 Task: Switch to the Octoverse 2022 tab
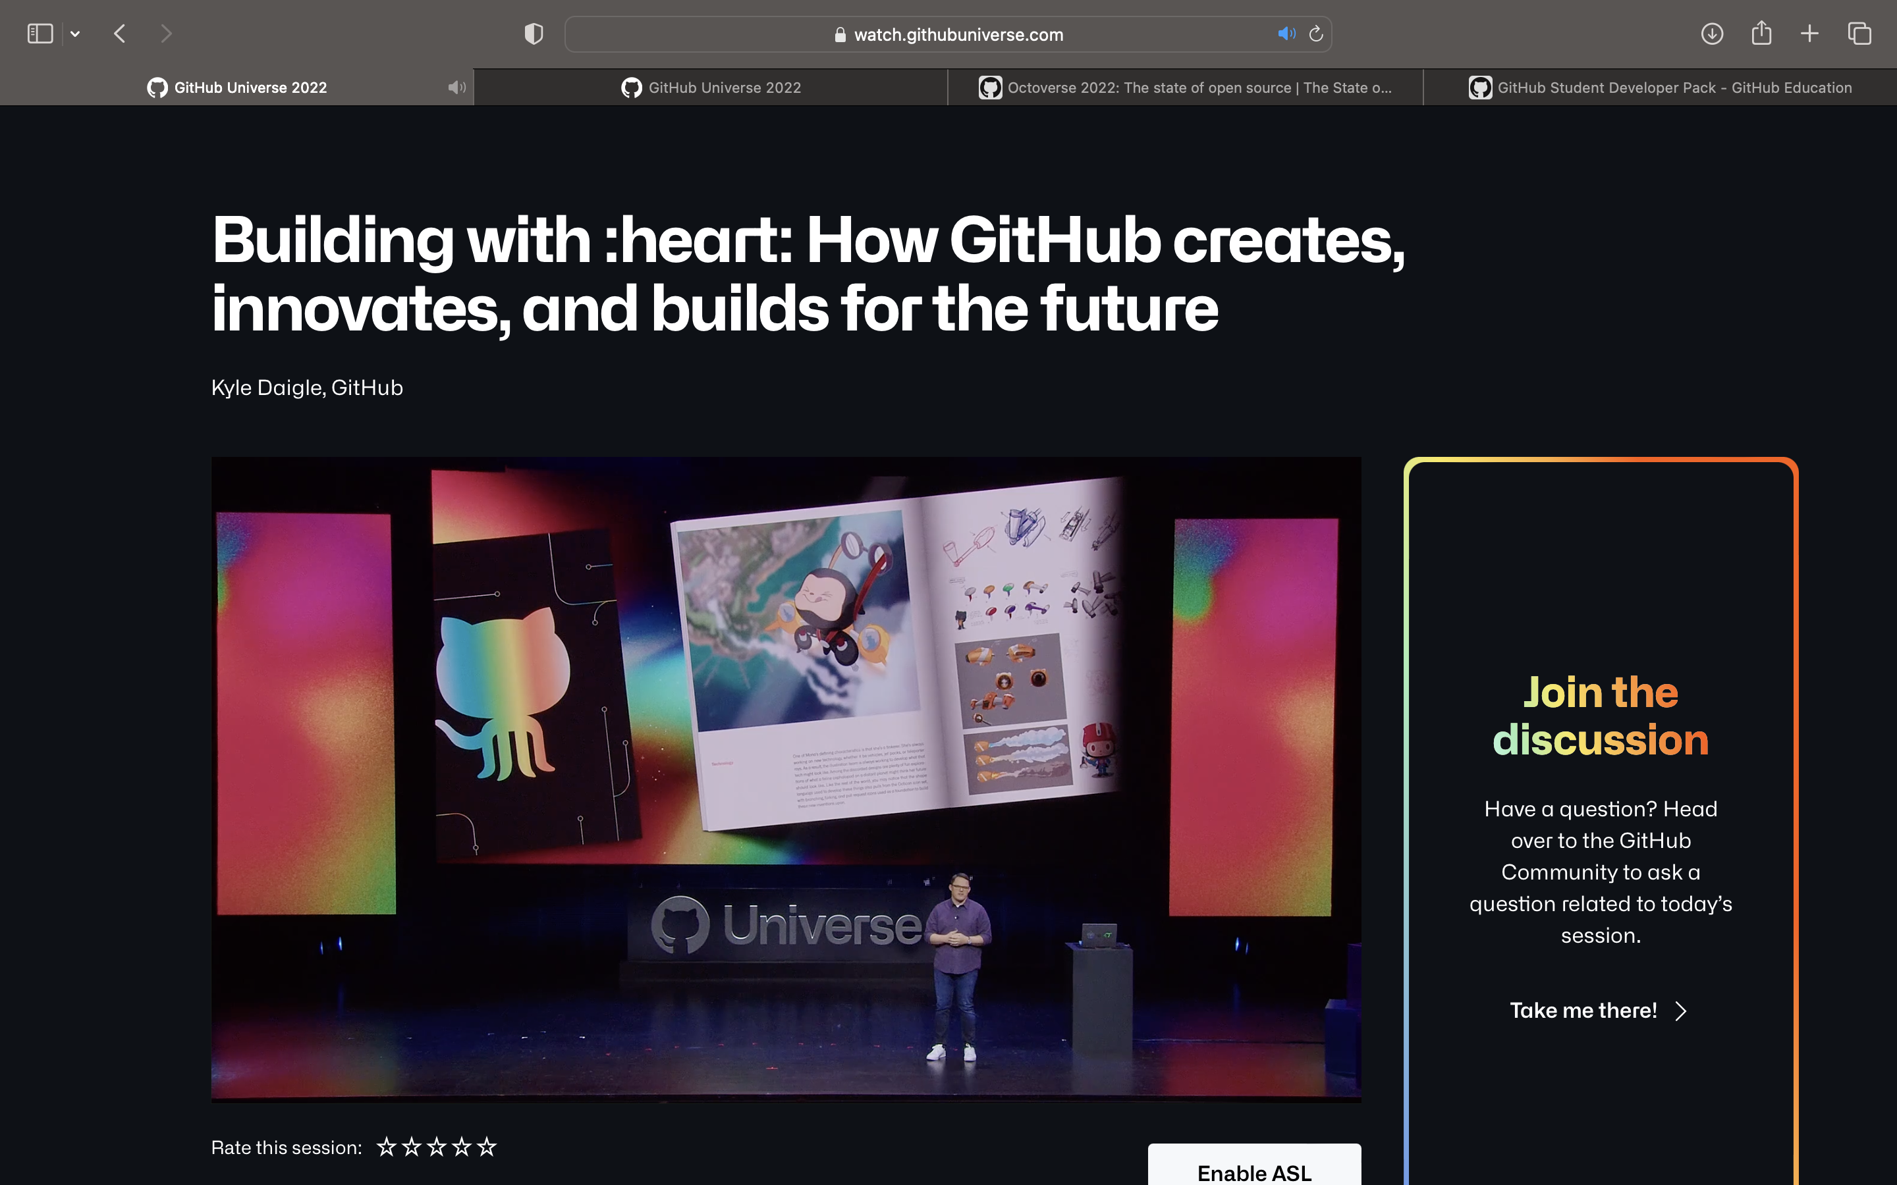(1185, 88)
